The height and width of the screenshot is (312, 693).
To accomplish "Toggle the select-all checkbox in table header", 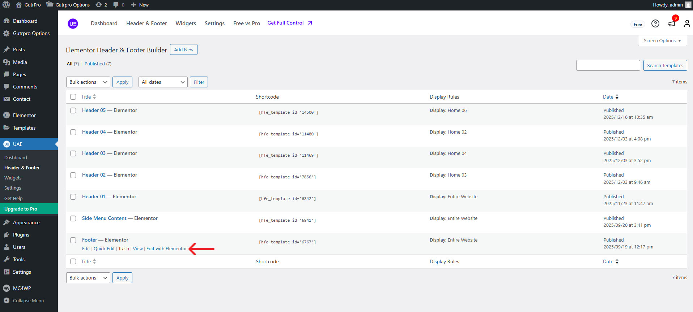I will (x=73, y=97).
